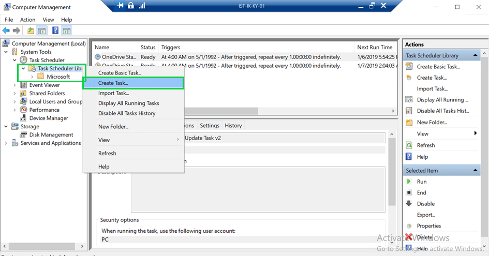
Task: Select Create Task in context menu
Action: pos(113,83)
